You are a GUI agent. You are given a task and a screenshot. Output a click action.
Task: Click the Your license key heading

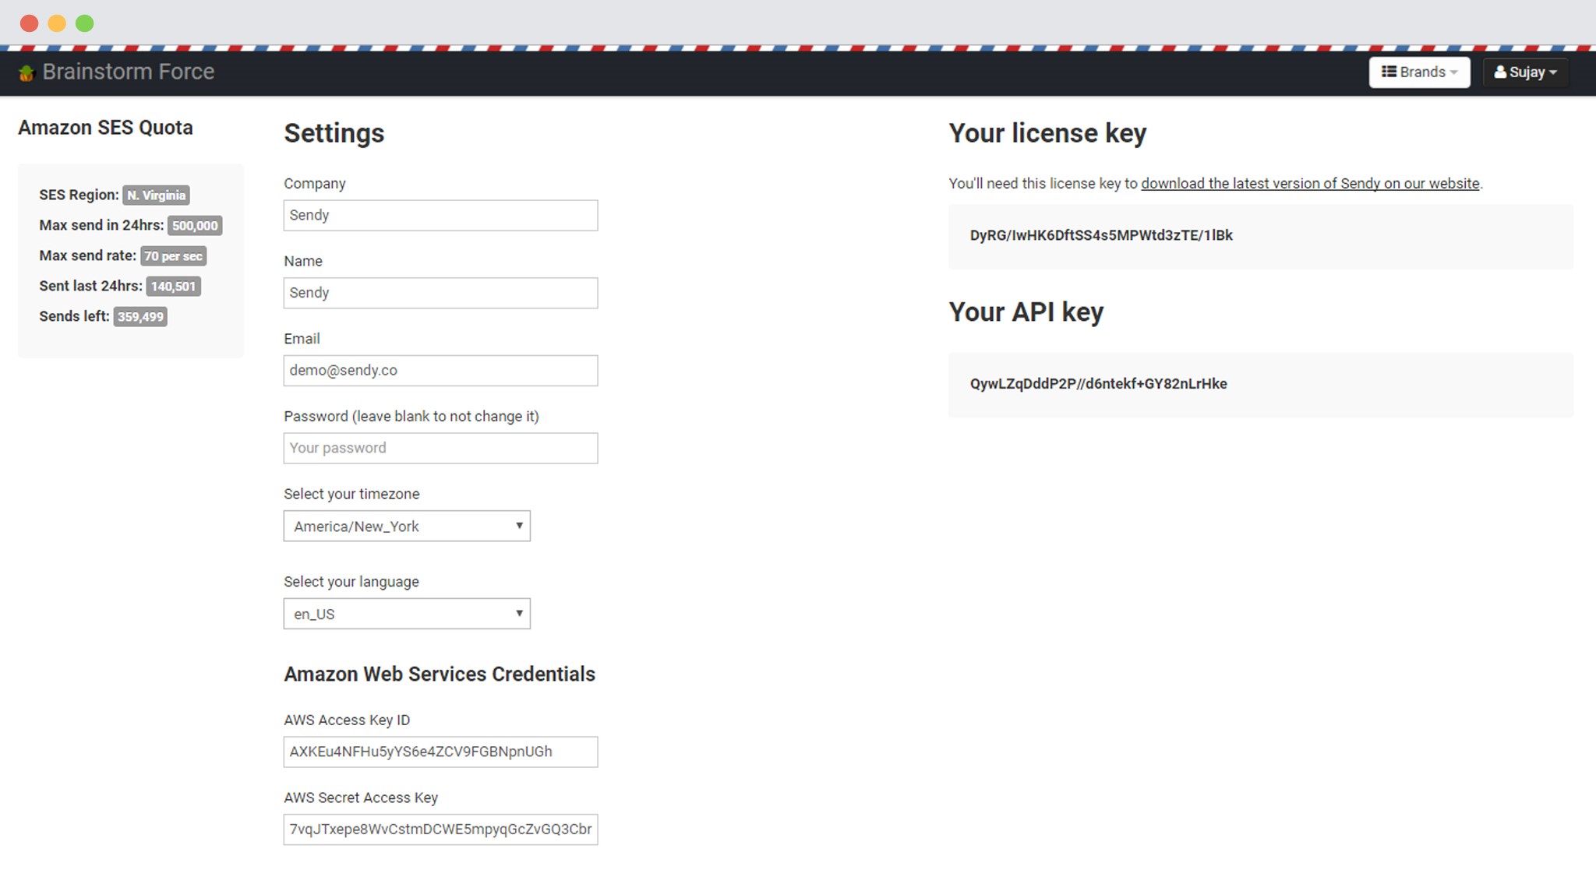tap(1047, 133)
